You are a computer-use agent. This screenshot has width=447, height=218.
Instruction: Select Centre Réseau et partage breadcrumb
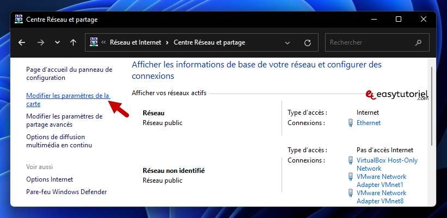pyautogui.click(x=209, y=42)
